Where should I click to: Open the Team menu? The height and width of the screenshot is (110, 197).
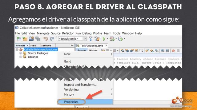coord(107,33)
